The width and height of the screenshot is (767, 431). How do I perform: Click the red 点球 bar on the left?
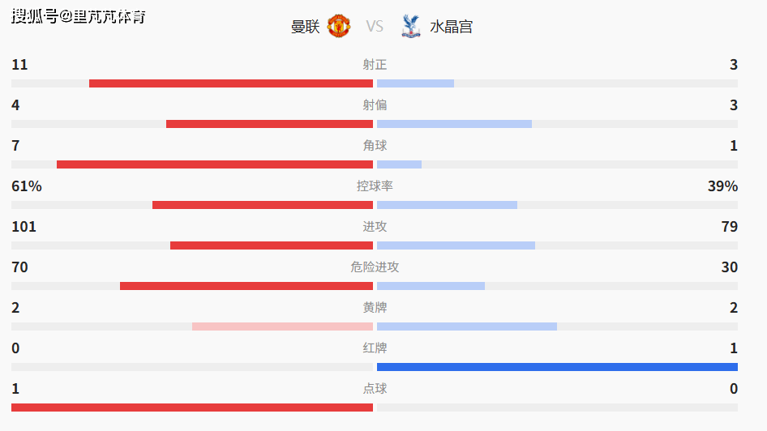pyautogui.click(x=192, y=408)
